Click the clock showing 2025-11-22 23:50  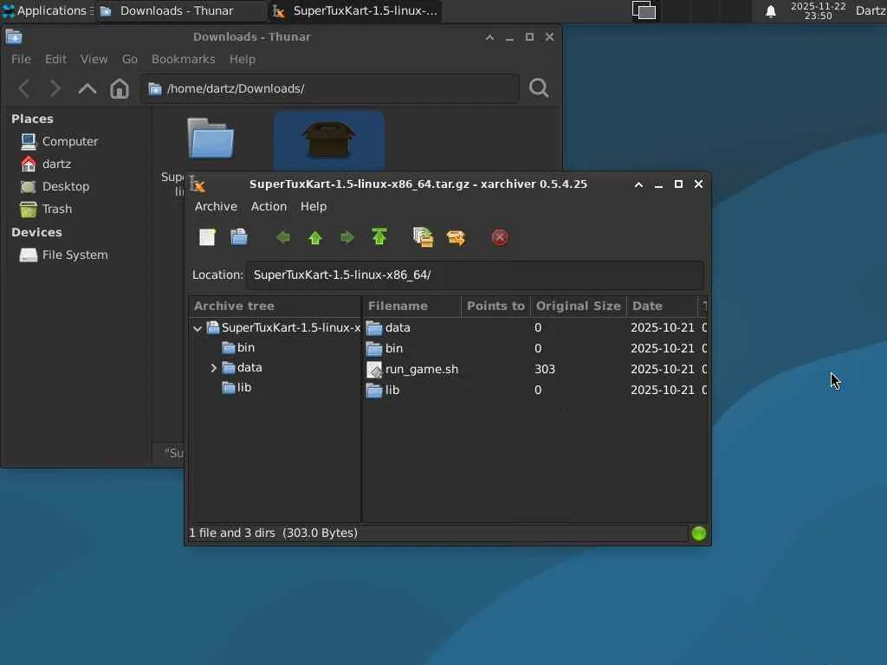point(818,10)
